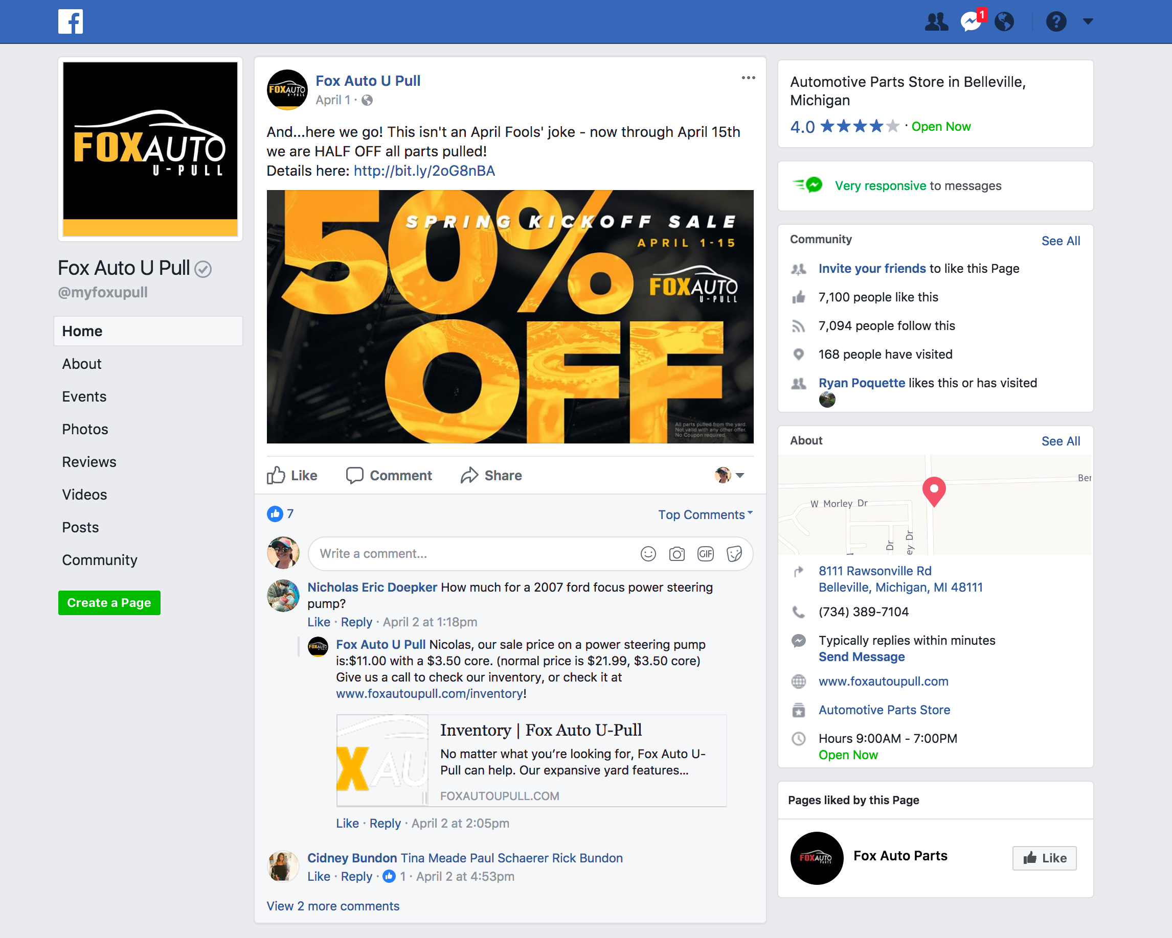Screen dimensions: 1172x938
Task: Open www.foxautoupull.com/inventory link in reply
Action: coord(430,694)
